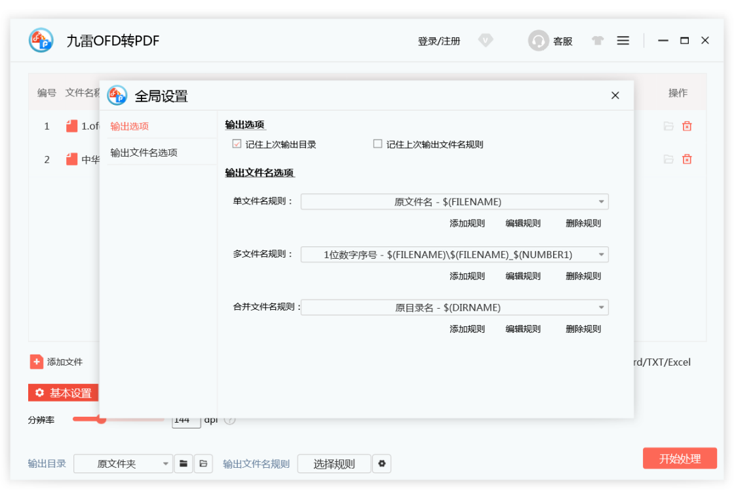This screenshot has width=734, height=498.
Task: Click 登录/注册 link
Action: (x=438, y=41)
